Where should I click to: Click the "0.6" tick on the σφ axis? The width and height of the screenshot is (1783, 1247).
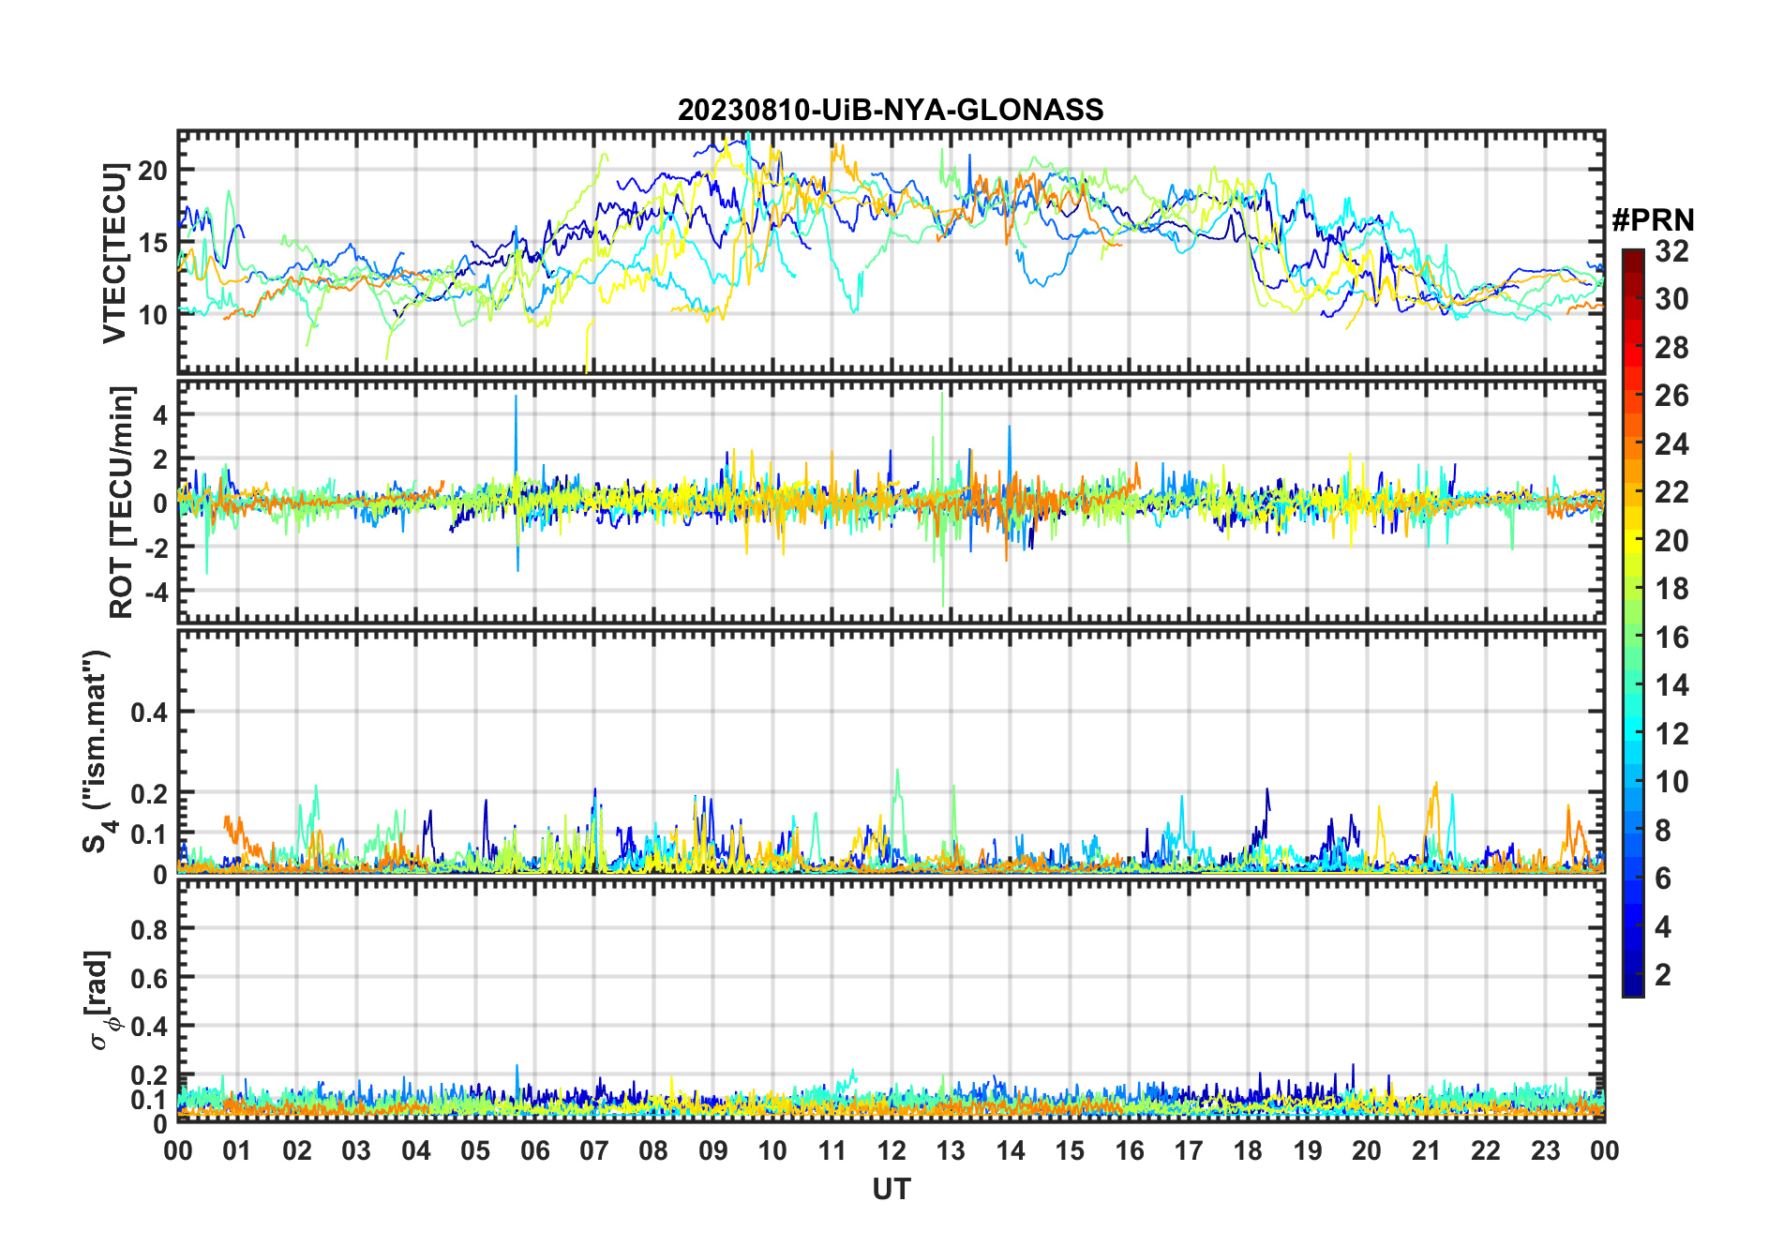pyautogui.click(x=149, y=978)
